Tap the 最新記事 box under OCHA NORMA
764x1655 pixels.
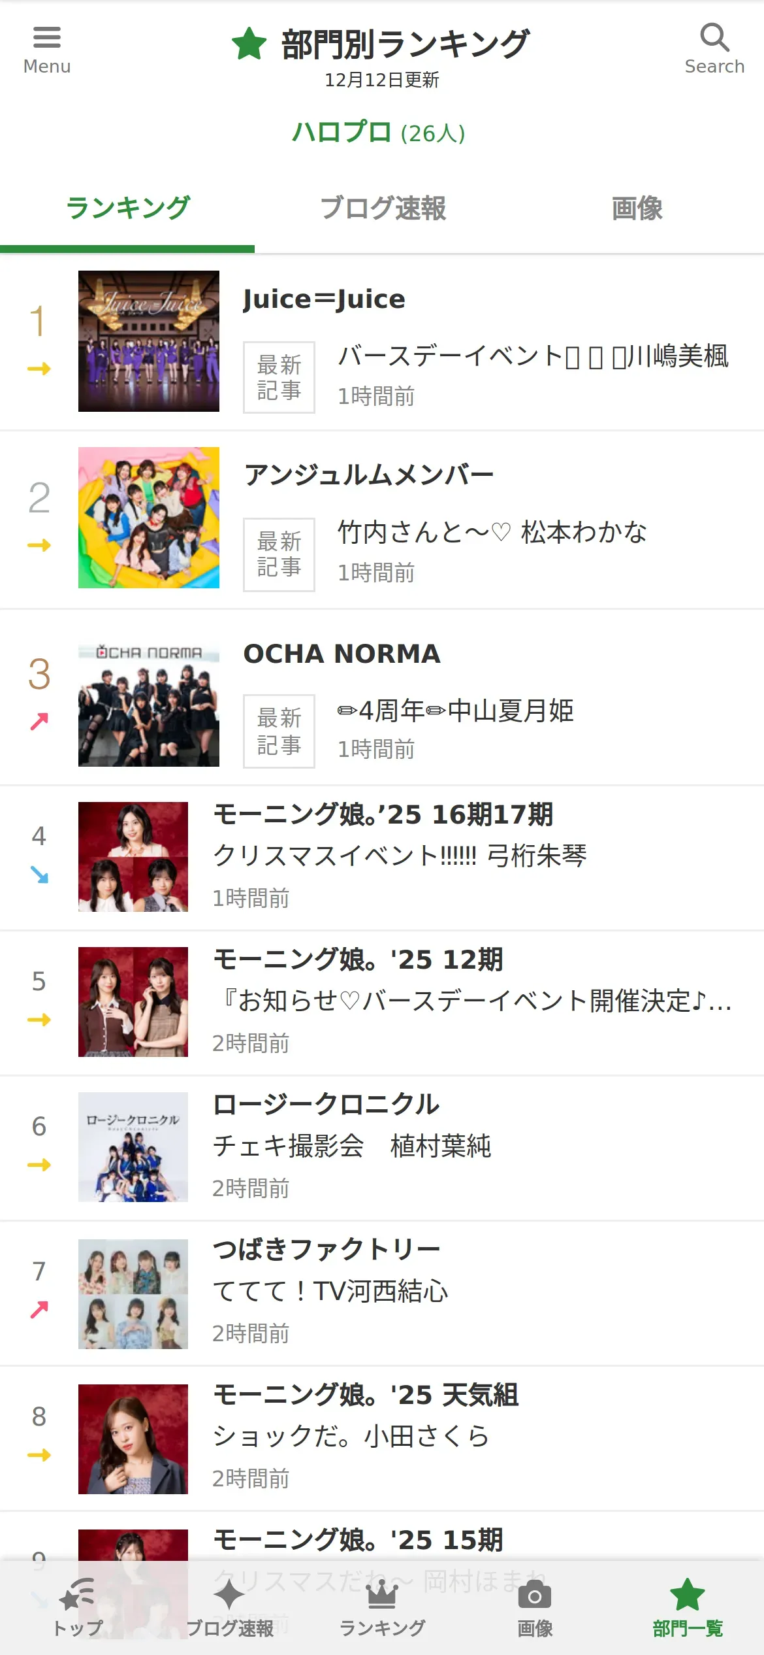point(279,731)
